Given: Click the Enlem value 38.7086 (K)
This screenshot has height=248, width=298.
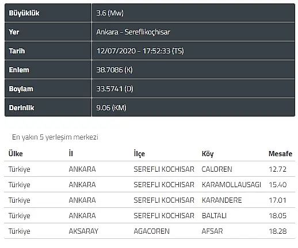Looking at the screenshot, I should [114, 70].
